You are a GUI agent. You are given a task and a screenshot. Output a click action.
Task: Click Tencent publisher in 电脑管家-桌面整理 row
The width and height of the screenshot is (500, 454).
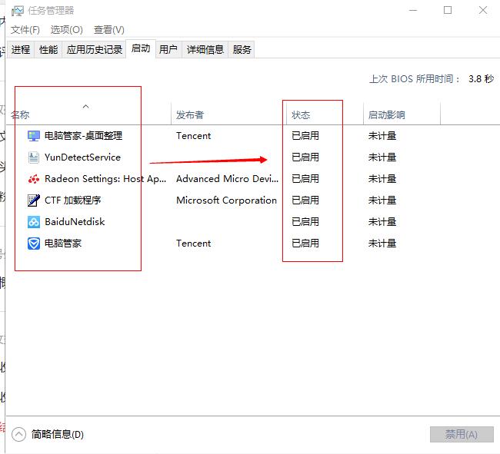point(194,136)
